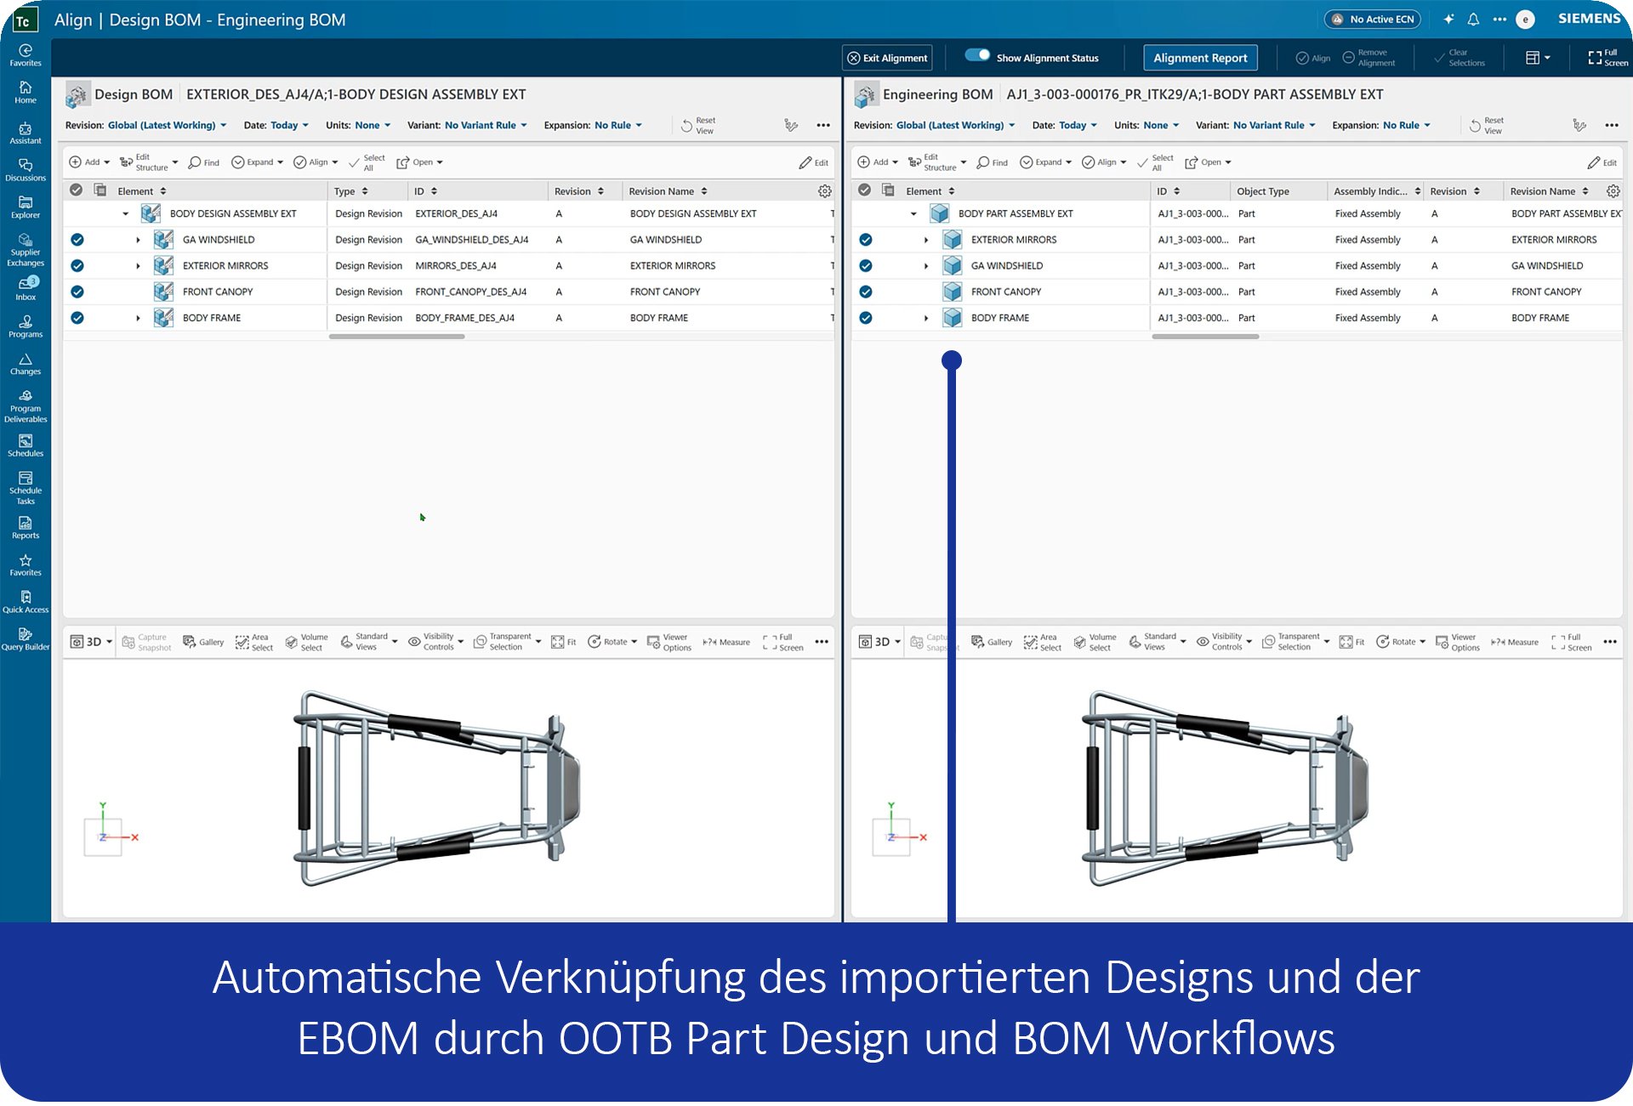1633x1106 pixels.
Task: Click Volume Select in Design BOM viewer
Action: pyautogui.click(x=306, y=642)
